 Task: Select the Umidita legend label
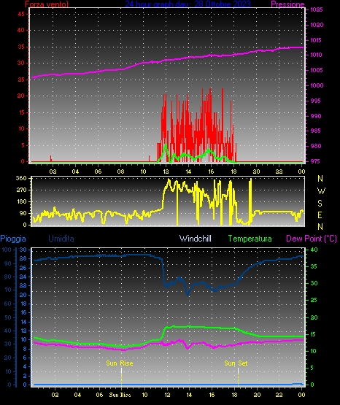click(61, 239)
